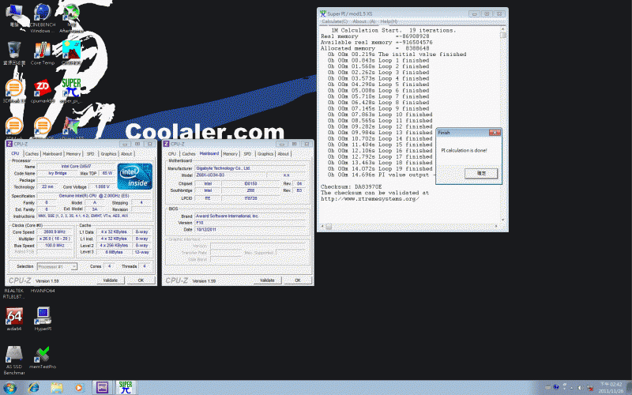632x395 pixels.
Task: Launch the HyperPI desktop shortcut
Action: (x=43, y=318)
